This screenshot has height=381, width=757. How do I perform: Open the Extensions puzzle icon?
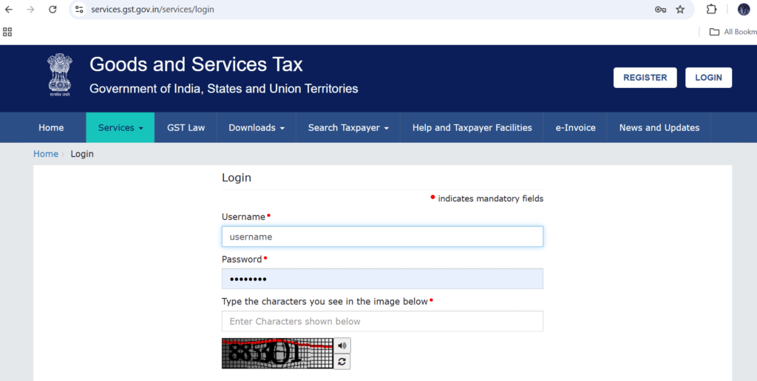click(x=711, y=9)
